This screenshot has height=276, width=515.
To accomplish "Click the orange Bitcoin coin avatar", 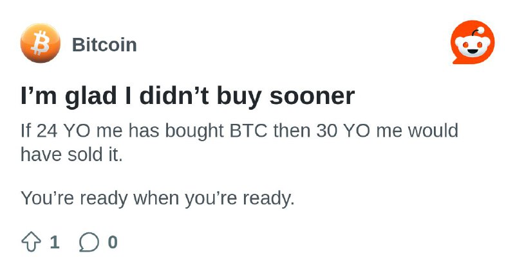I will point(40,43).
